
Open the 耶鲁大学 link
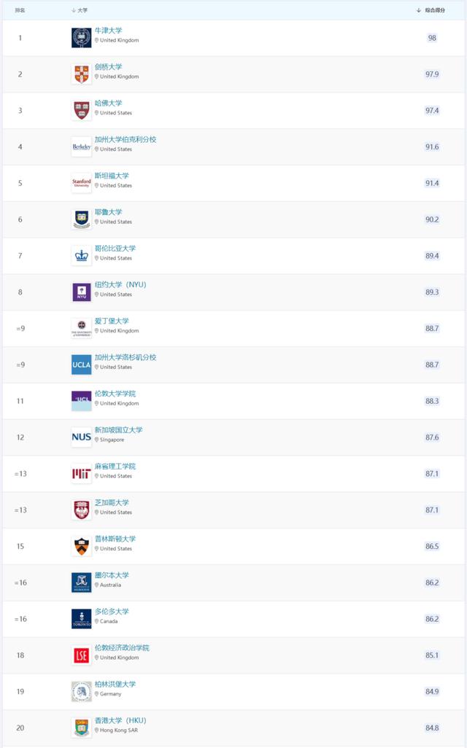(108, 212)
